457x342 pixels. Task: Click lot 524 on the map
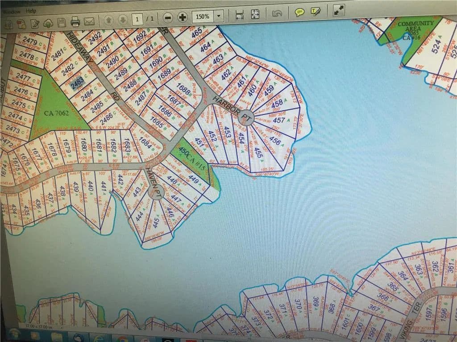(436, 47)
